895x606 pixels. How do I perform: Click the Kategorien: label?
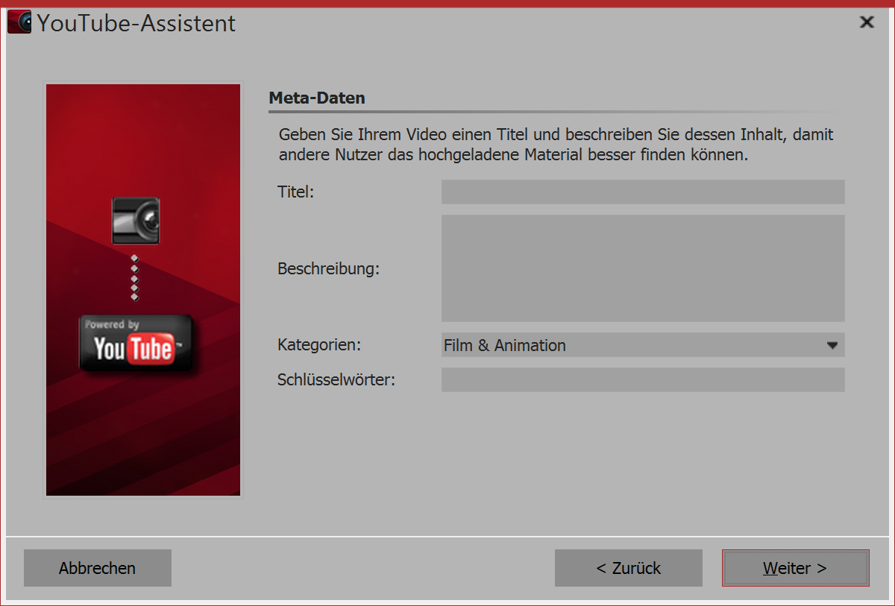tap(319, 345)
